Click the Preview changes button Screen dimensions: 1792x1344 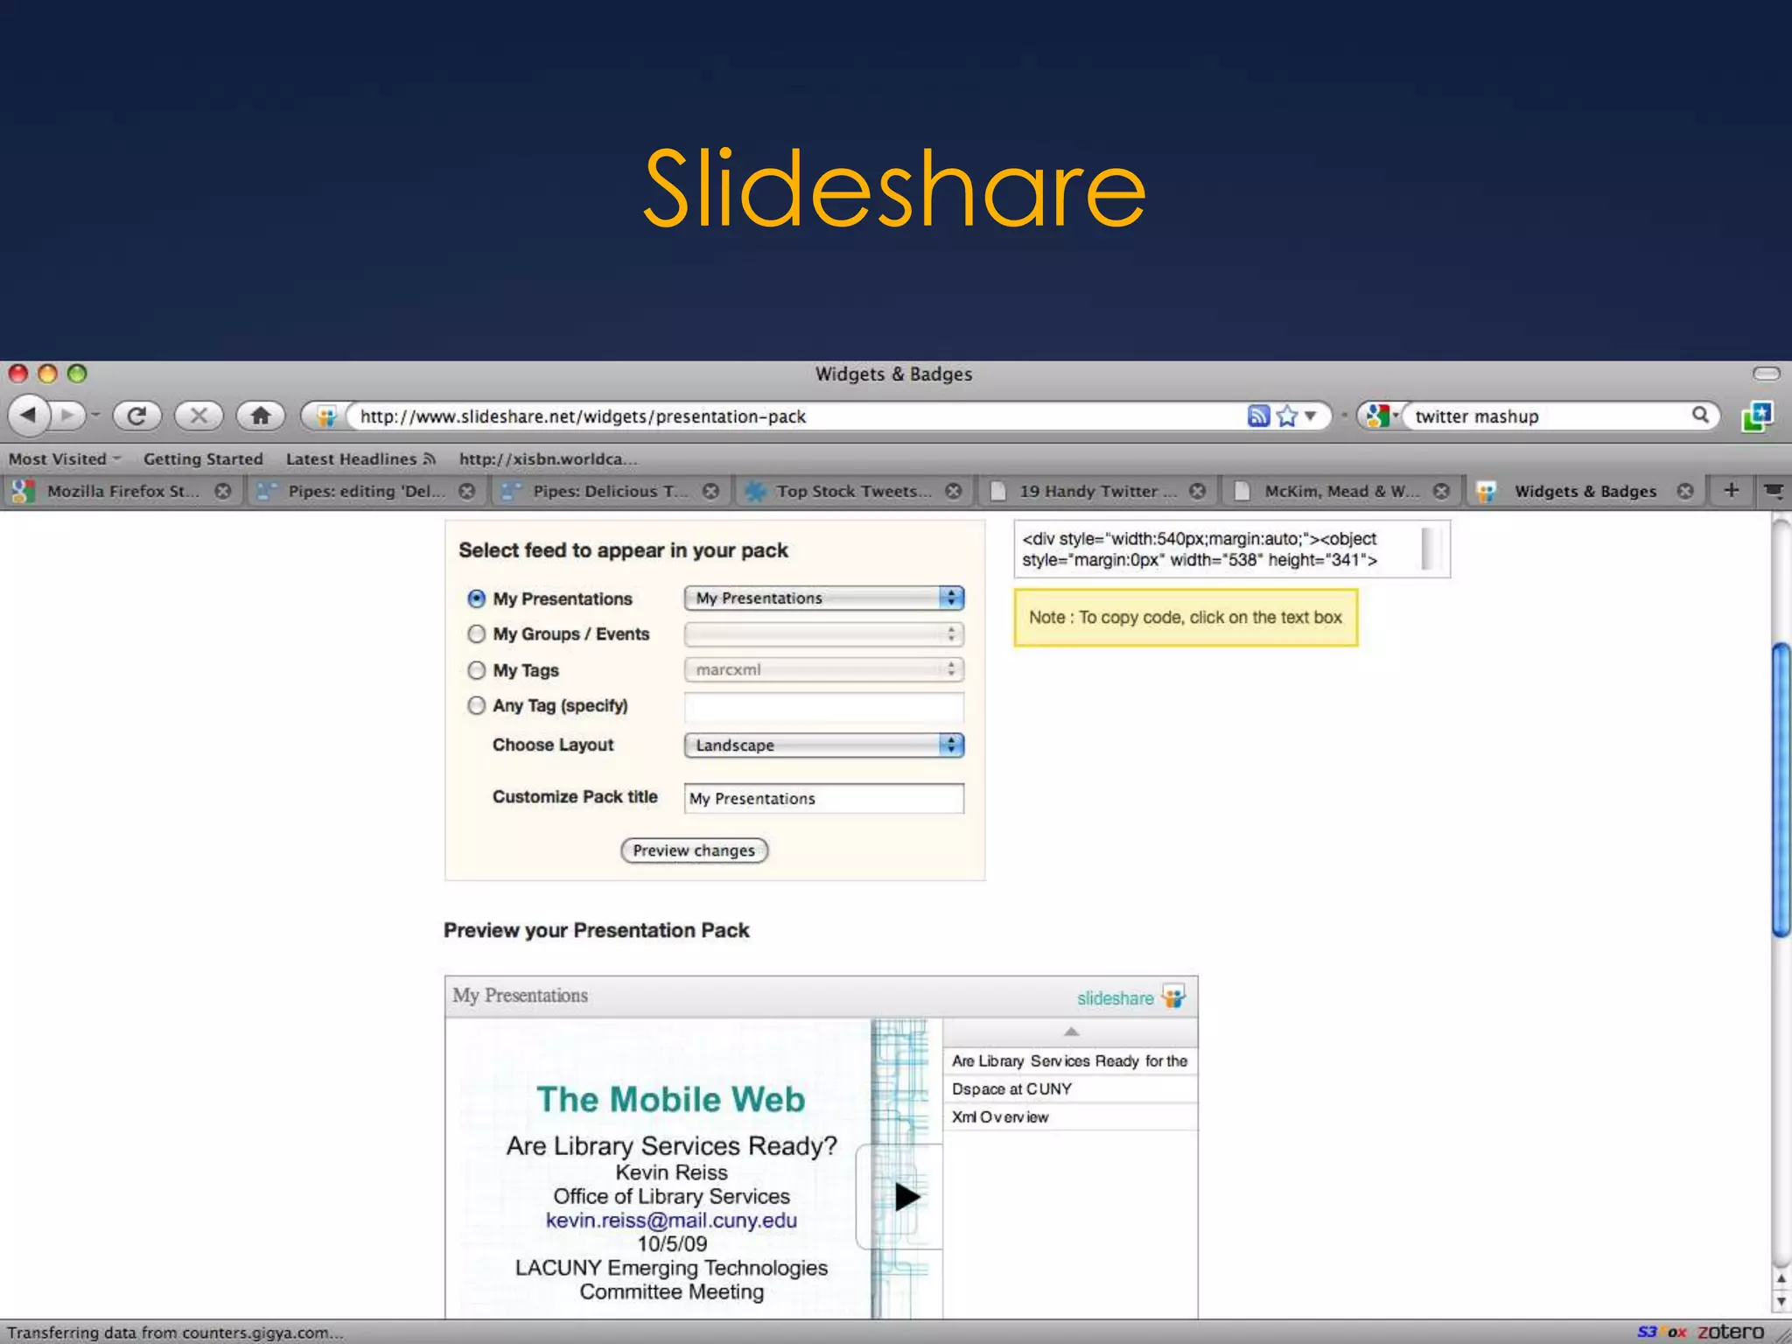[x=694, y=850]
